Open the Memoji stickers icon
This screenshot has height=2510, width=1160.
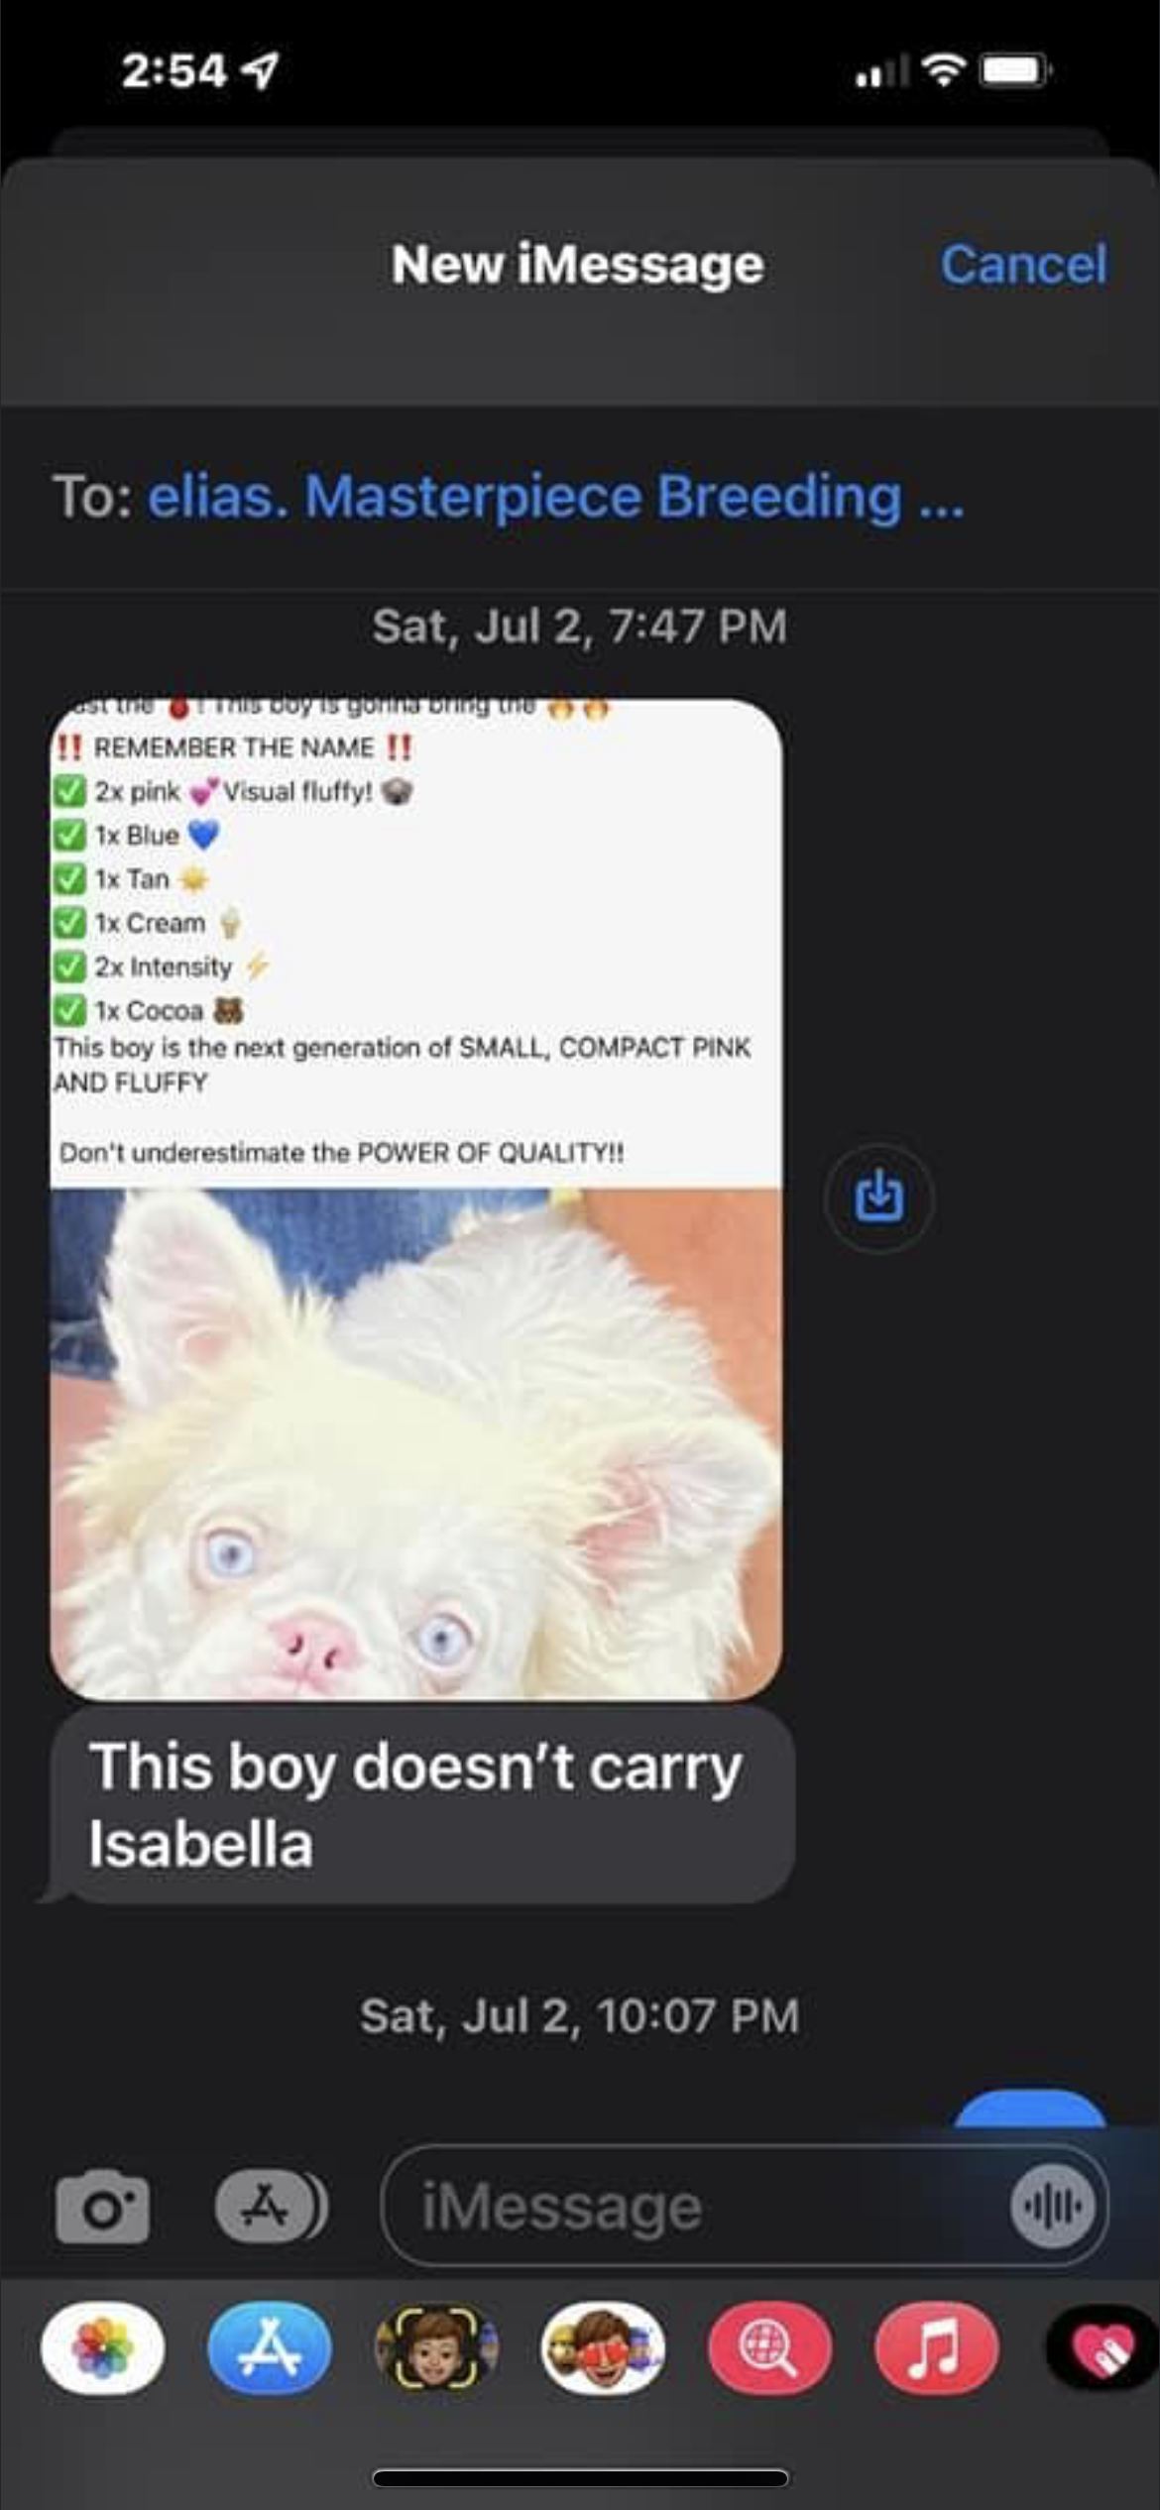603,2347
